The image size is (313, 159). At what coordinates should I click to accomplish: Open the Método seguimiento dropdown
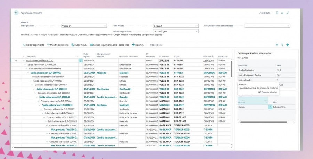click(196, 31)
